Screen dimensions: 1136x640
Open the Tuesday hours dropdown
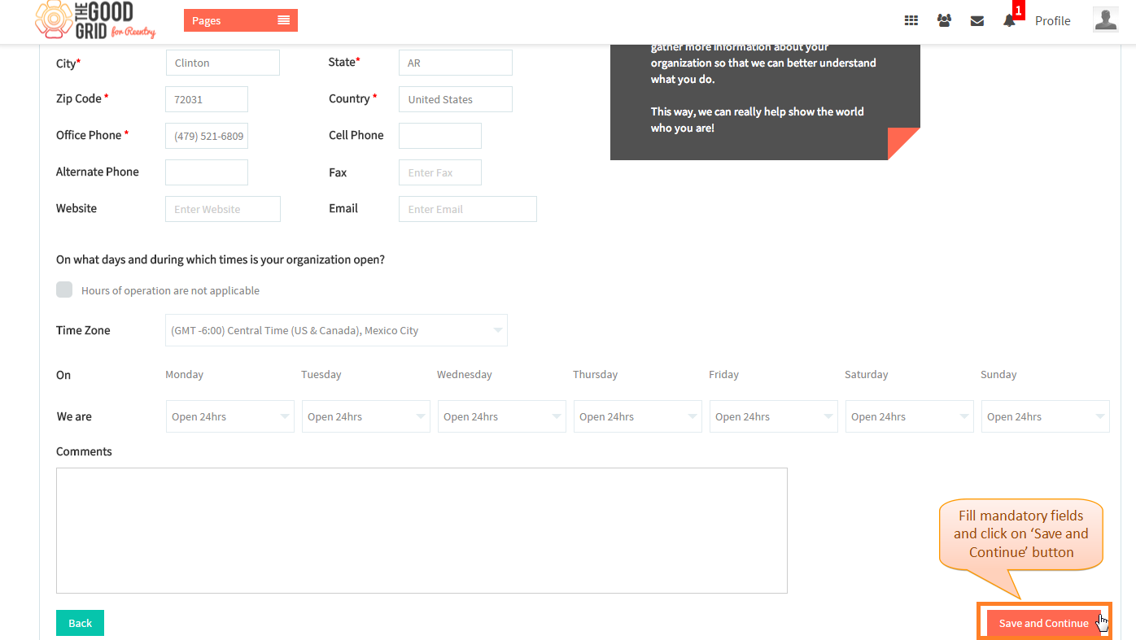click(366, 416)
